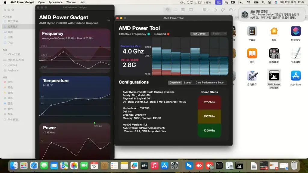Switch to Core Performance Boost tab
Screen dimensions: 308x173
pyautogui.click(x=210, y=83)
